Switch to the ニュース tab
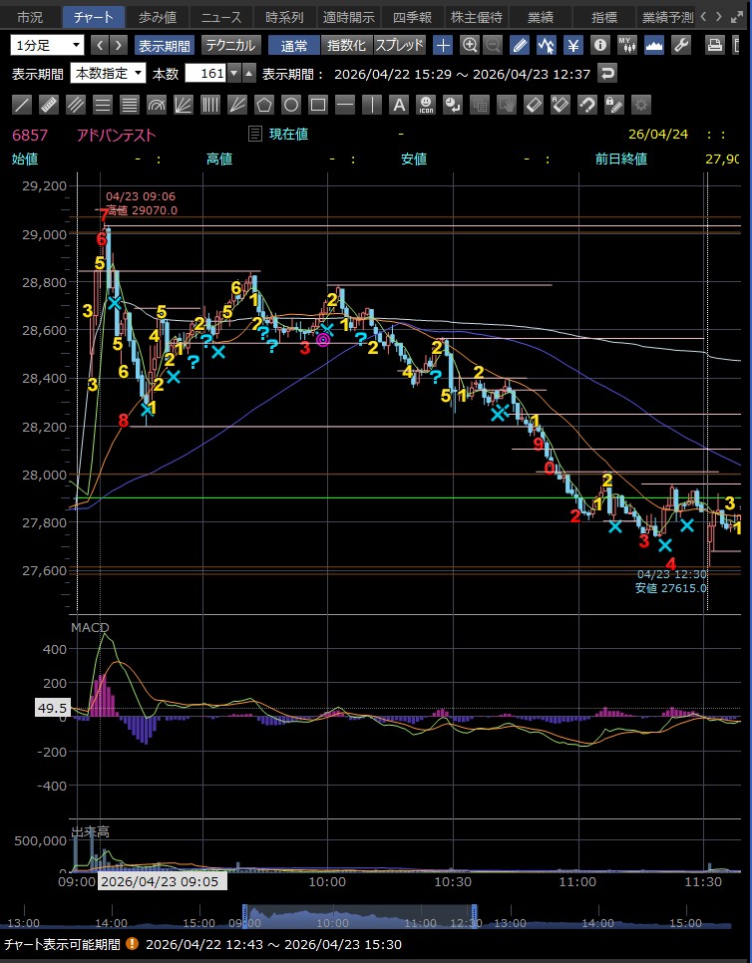The height and width of the screenshot is (963, 752). pyautogui.click(x=219, y=17)
